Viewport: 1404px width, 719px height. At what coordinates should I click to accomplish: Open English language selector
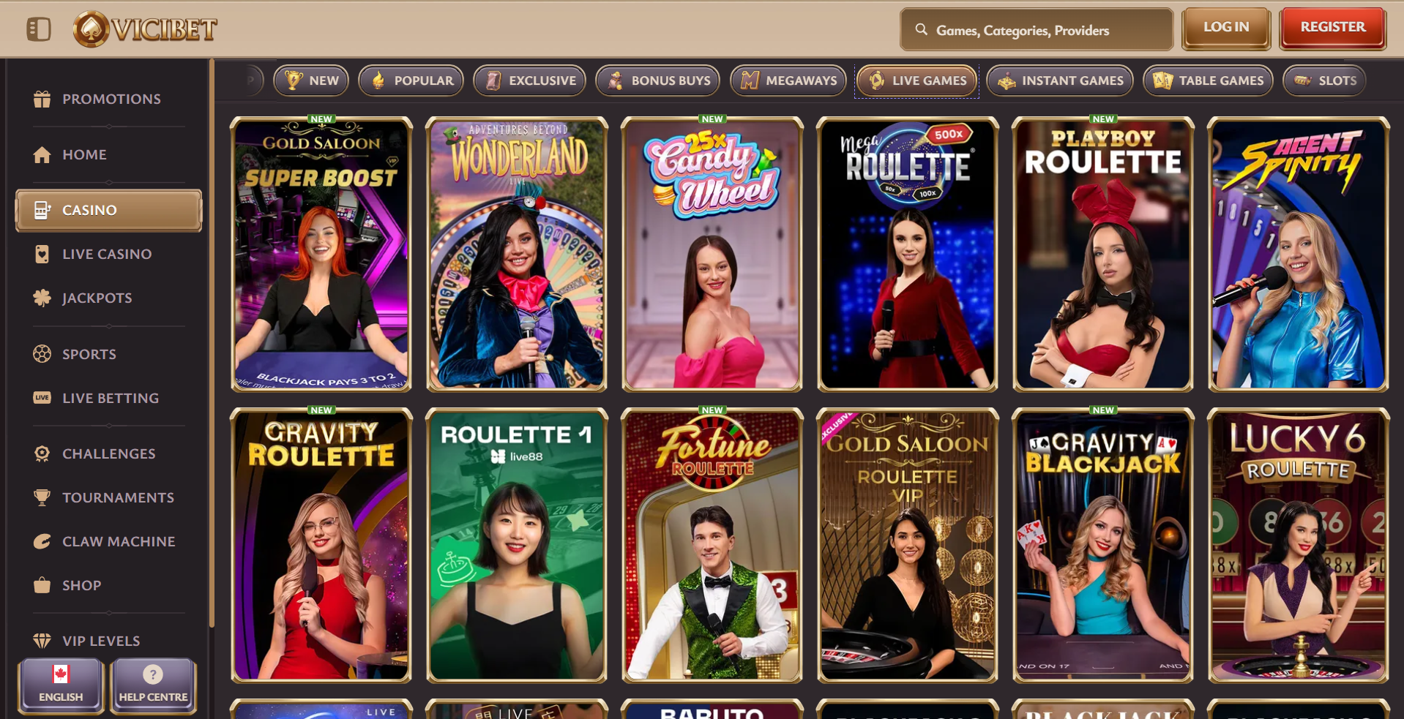click(61, 685)
